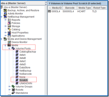Click the tape icon beside media 0093L4
109x97 pixels.
pyautogui.click(x=49, y=11)
